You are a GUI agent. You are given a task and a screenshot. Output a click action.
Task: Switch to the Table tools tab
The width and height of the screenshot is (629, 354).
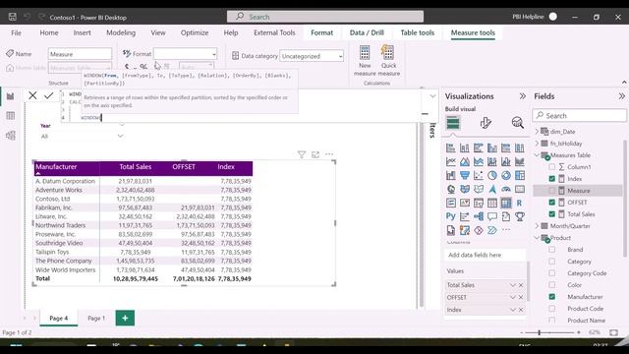point(417,32)
